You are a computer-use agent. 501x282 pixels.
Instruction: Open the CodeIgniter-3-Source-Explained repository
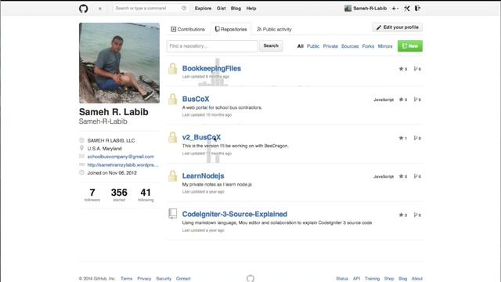click(235, 214)
